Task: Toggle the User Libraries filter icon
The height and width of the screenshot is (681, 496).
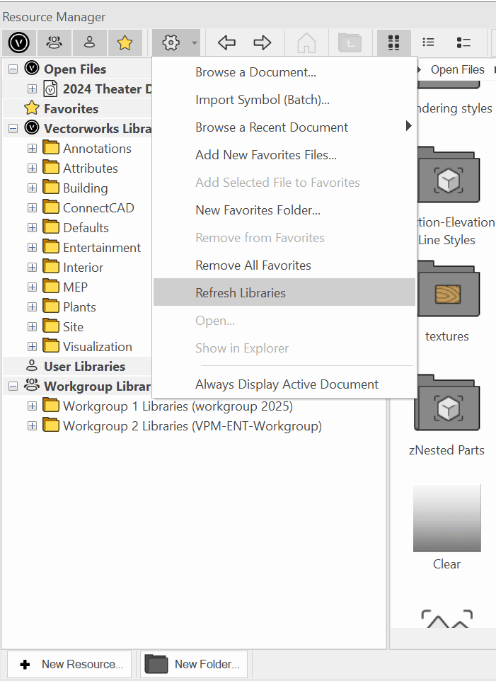Action: pos(89,42)
